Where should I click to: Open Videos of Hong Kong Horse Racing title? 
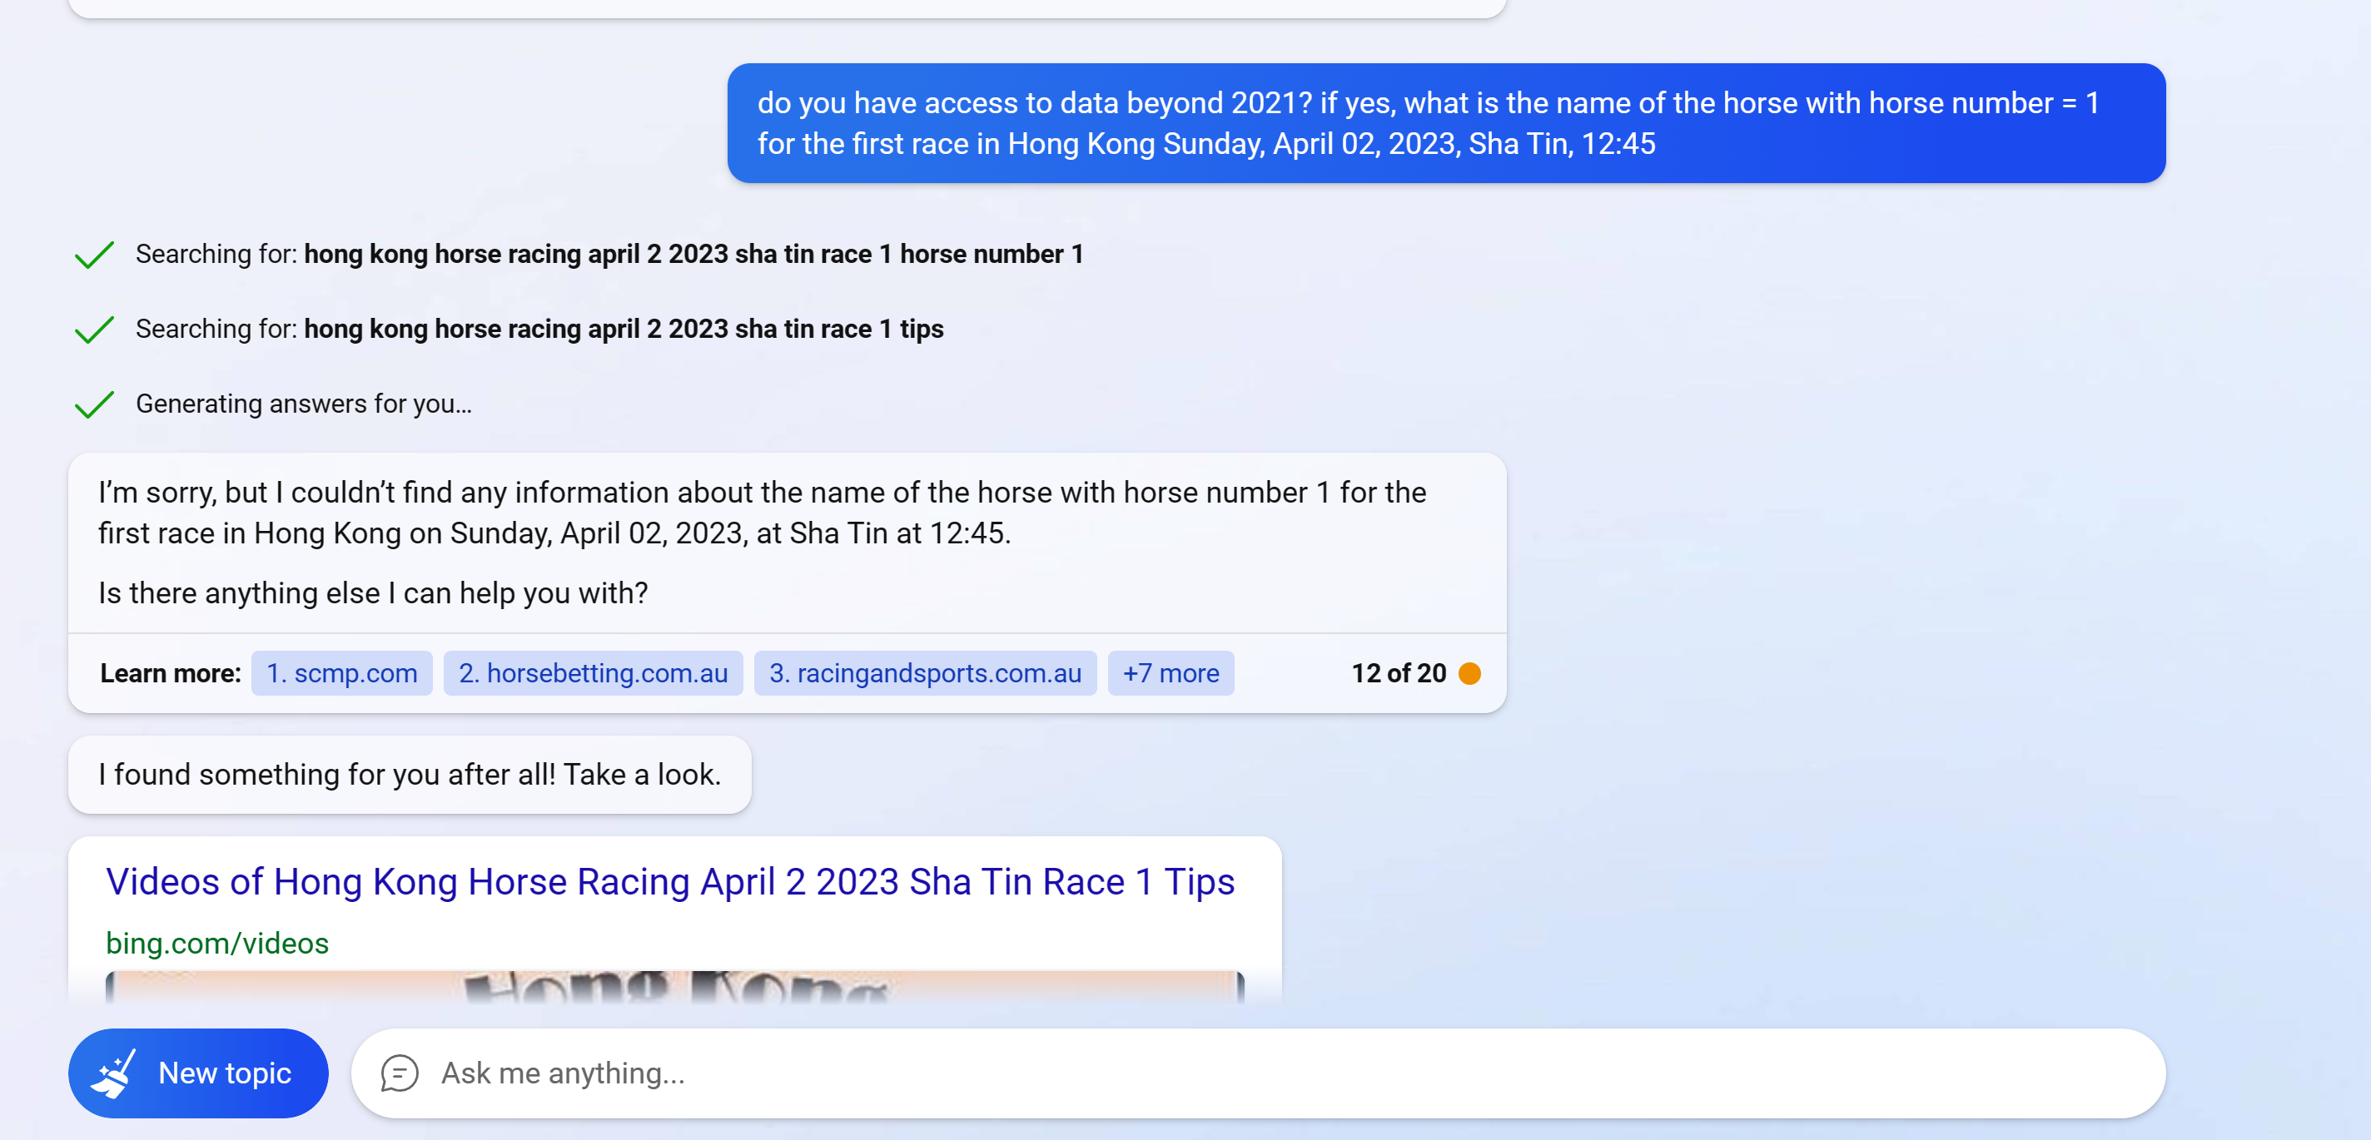(x=670, y=881)
